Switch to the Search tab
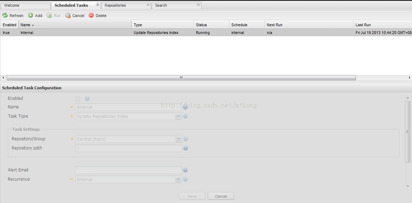Image resolution: width=412 pixels, height=203 pixels. (x=174, y=5)
